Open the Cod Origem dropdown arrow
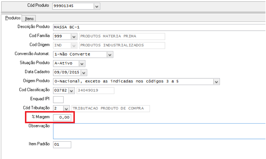This screenshot has height=159, width=266. click(74, 45)
